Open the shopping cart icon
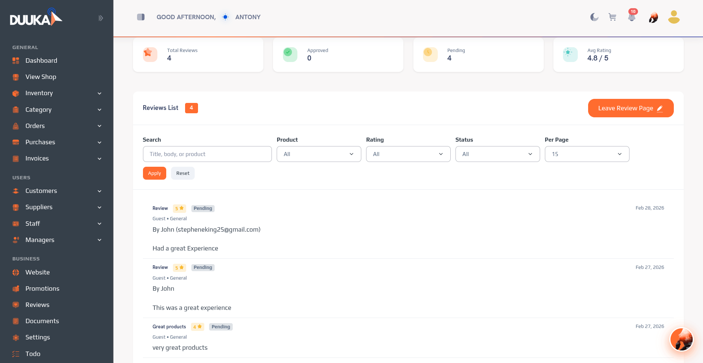703x363 pixels. 612,17
